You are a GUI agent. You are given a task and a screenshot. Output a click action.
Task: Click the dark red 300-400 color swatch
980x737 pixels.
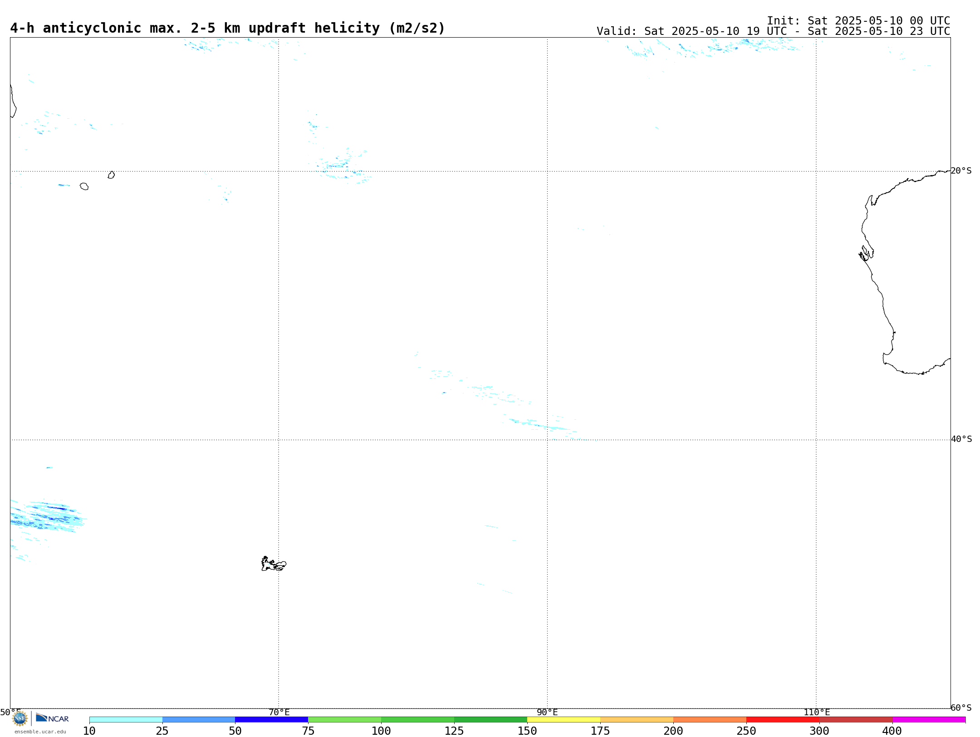coord(856,720)
